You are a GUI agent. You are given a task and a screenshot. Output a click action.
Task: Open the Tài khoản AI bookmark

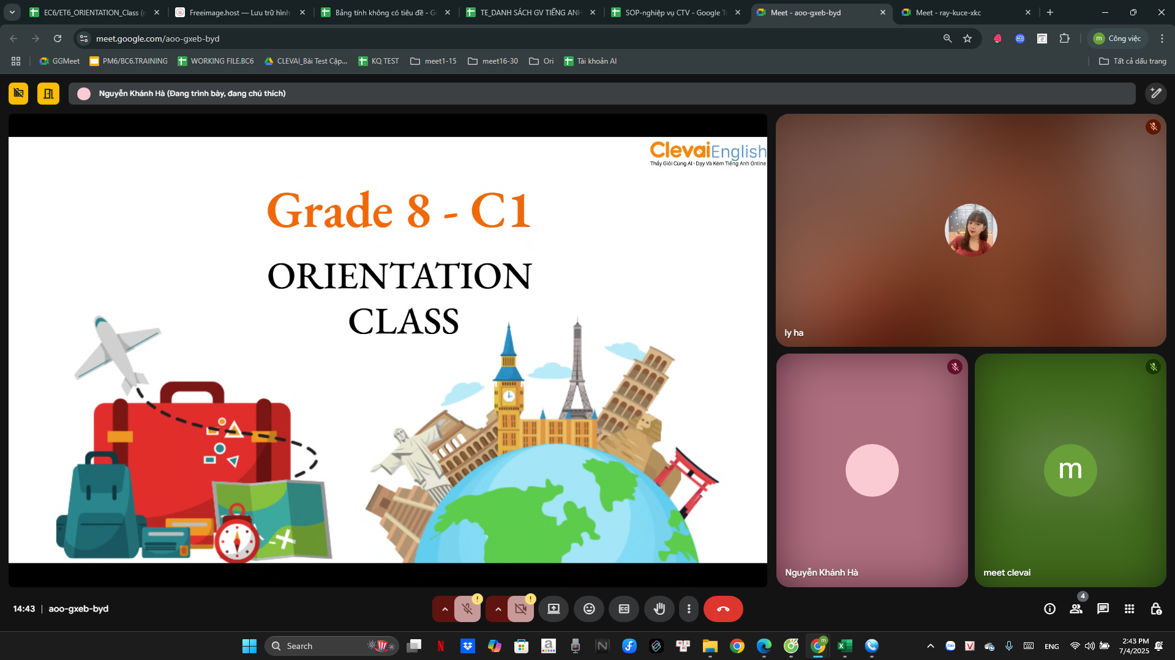pyautogui.click(x=590, y=61)
